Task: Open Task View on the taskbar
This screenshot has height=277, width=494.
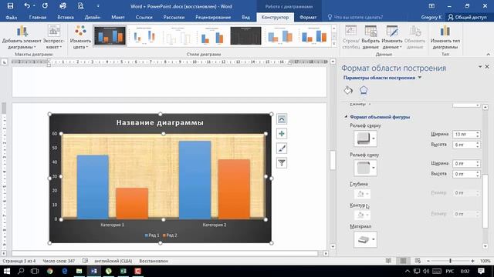Action: coord(35,271)
